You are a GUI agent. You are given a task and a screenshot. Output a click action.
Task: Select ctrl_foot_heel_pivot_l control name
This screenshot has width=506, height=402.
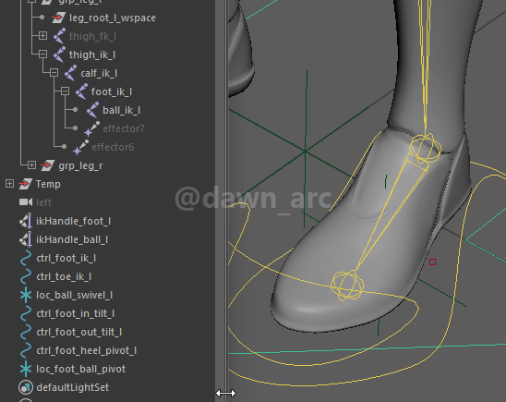coord(87,350)
